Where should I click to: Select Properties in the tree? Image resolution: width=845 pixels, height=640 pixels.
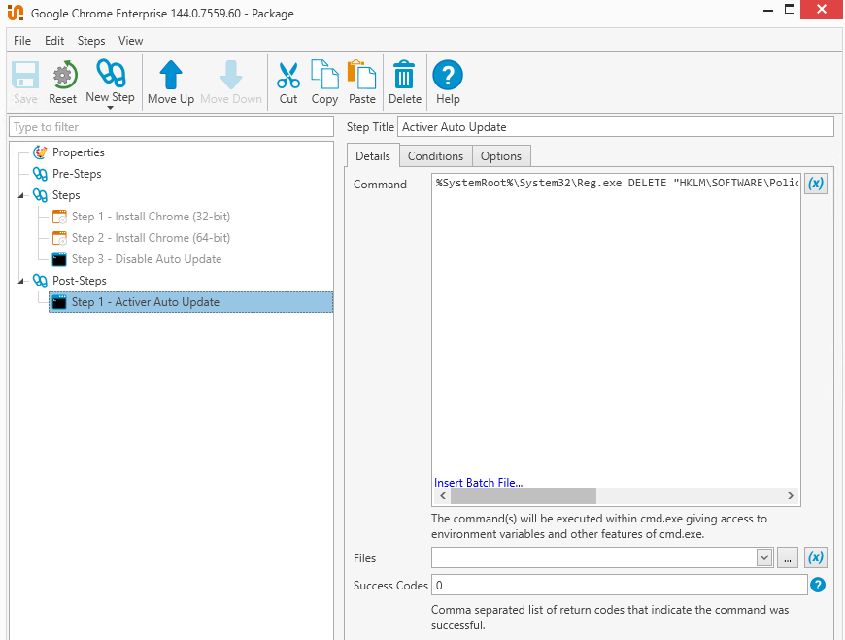pyautogui.click(x=79, y=152)
